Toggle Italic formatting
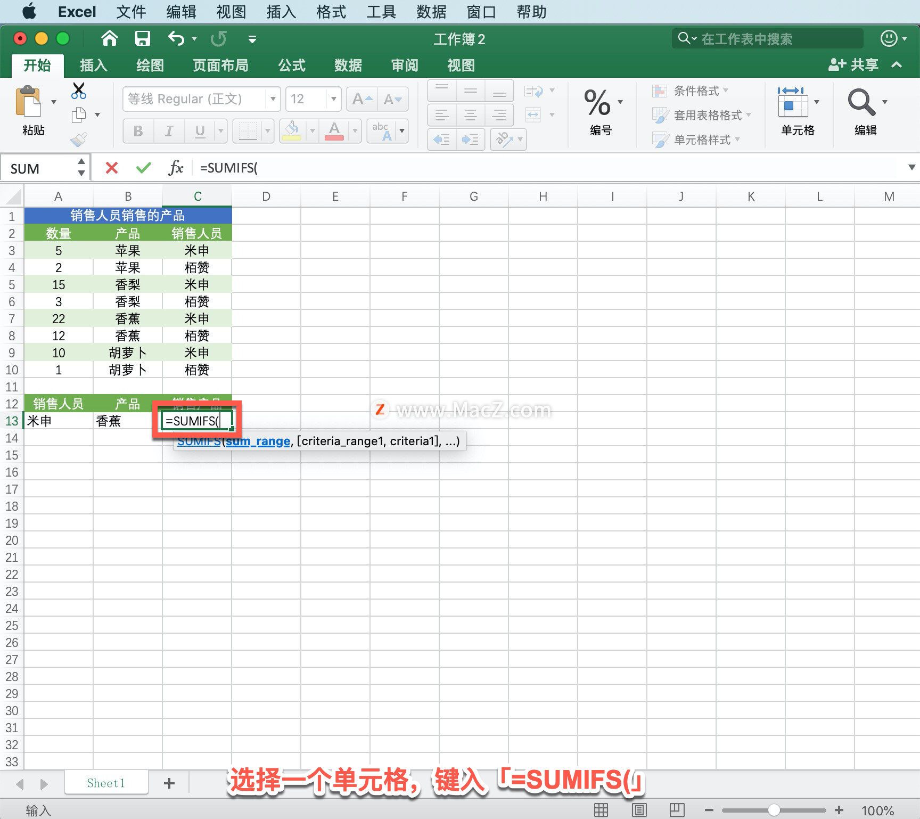The width and height of the screenshot is (920, 819). (169, 131)
